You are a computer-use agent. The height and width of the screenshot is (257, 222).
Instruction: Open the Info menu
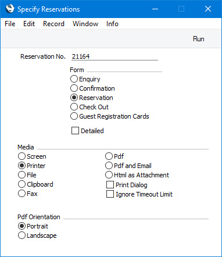tap(112, 24)
